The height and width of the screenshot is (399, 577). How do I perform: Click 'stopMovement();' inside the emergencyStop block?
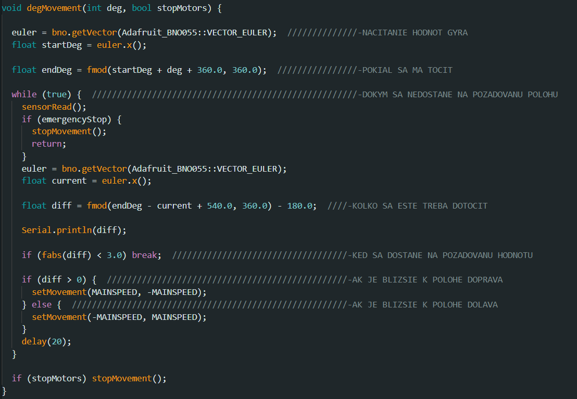[69, 131]
